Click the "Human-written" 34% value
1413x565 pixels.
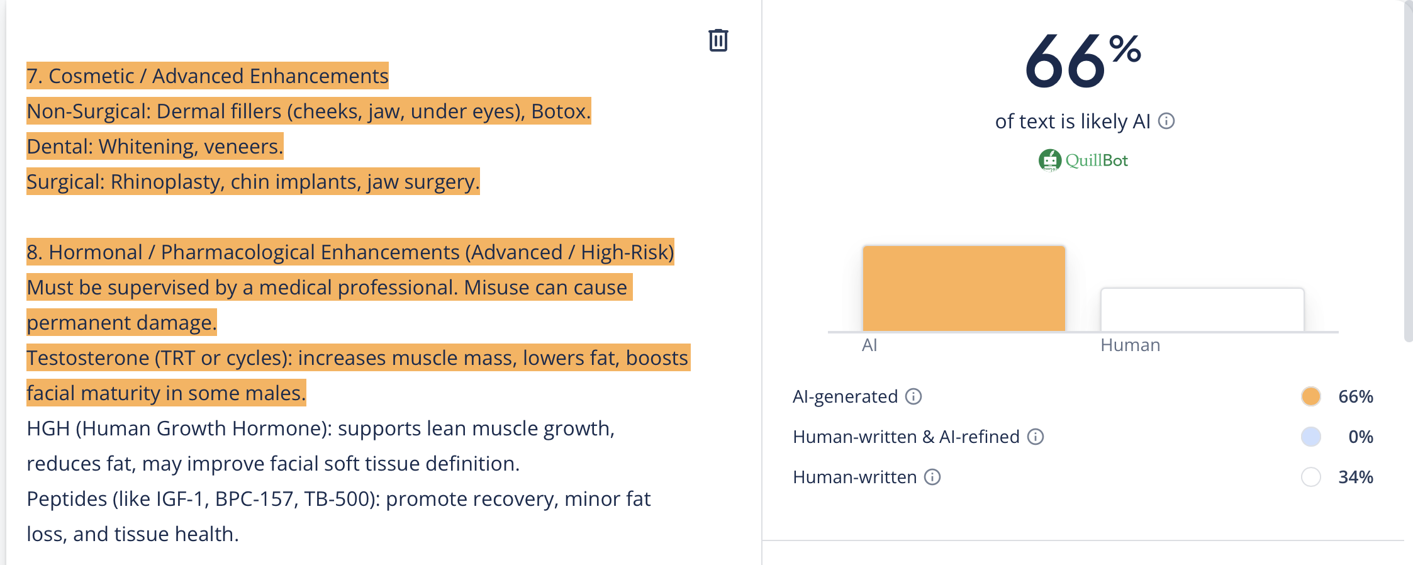coord(1355,477)
